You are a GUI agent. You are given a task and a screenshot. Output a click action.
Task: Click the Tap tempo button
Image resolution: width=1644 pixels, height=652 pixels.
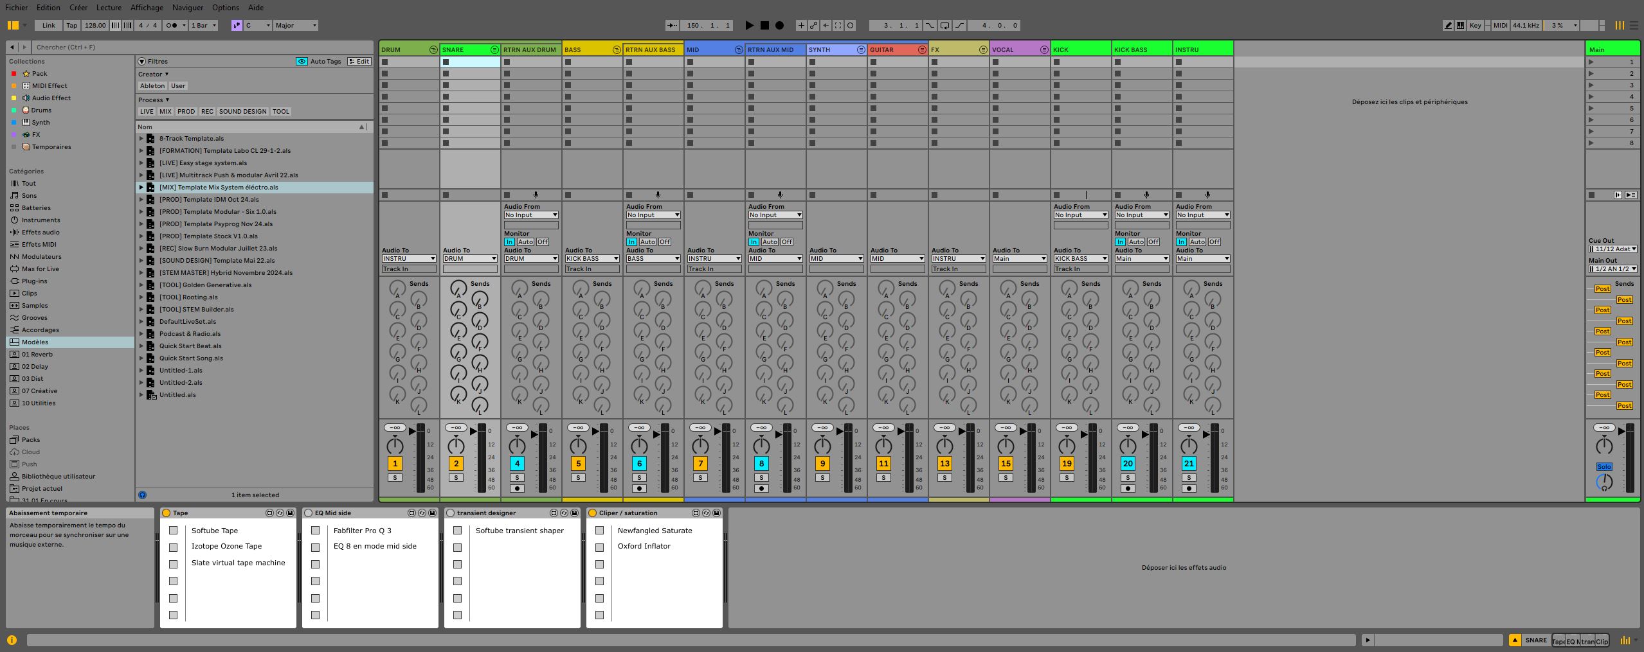[x=71, y=26]
